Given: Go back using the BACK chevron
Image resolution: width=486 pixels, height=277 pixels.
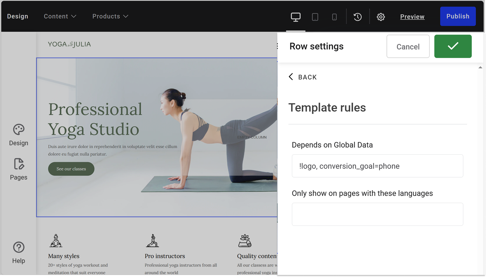Looking at the screenshot, I should [x=303, y=77].
